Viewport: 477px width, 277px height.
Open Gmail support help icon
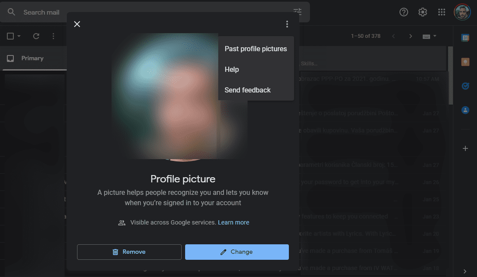403,12
